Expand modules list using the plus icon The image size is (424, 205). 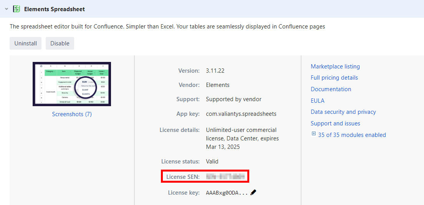point(313,134)
